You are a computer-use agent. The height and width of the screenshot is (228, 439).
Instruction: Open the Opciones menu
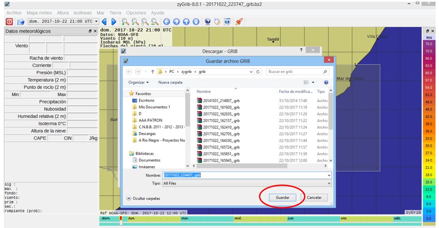click(x=136, y=13)
